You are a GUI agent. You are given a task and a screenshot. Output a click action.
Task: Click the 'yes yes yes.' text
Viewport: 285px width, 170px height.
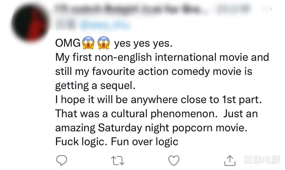pos(143,43)
